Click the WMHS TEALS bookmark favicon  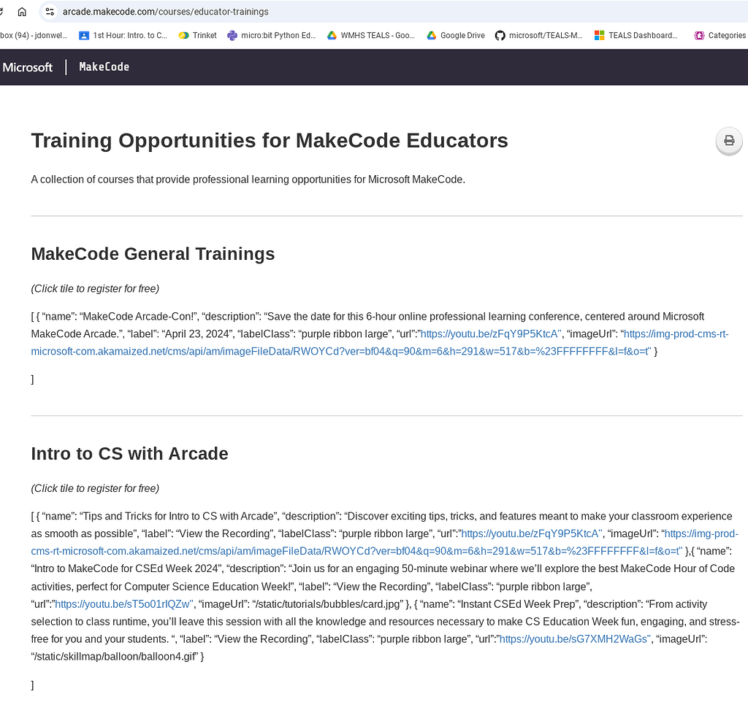(x=332, y=34)
